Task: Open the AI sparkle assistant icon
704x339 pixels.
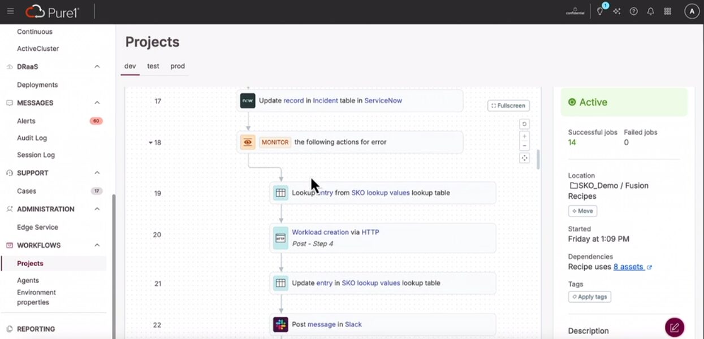Action: pyautogui.click(x=617, y=11)
